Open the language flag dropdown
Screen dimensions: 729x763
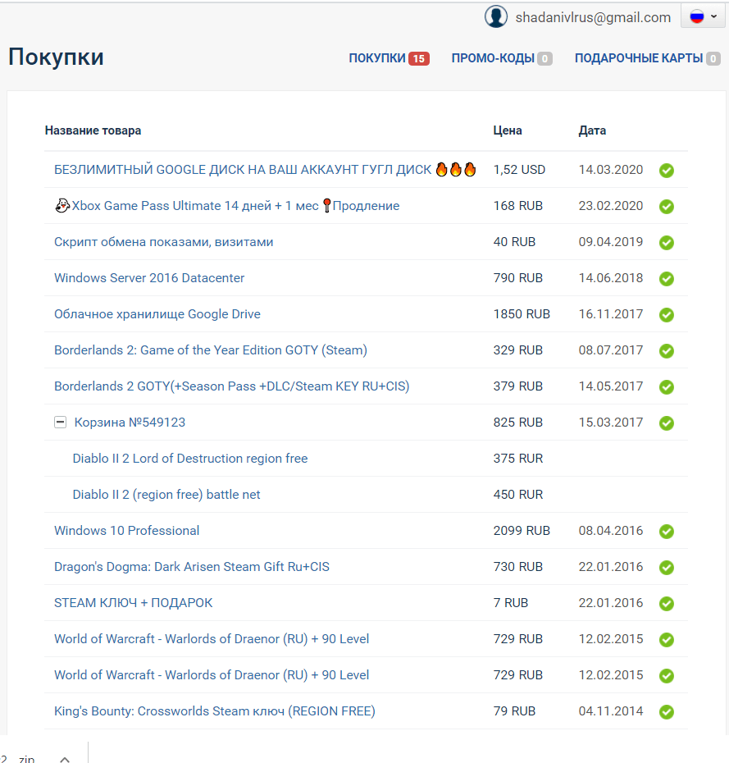[x=703, y=16]
